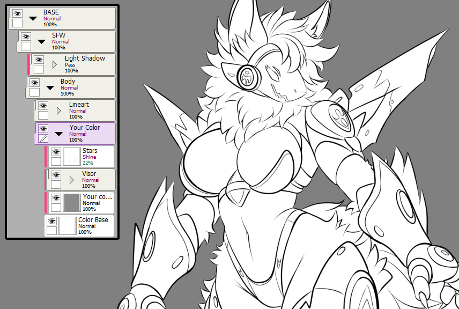This screenshot has height=309, width=459.
Task: Tick the box under Lineart eye icon
Action: (43, 116)
